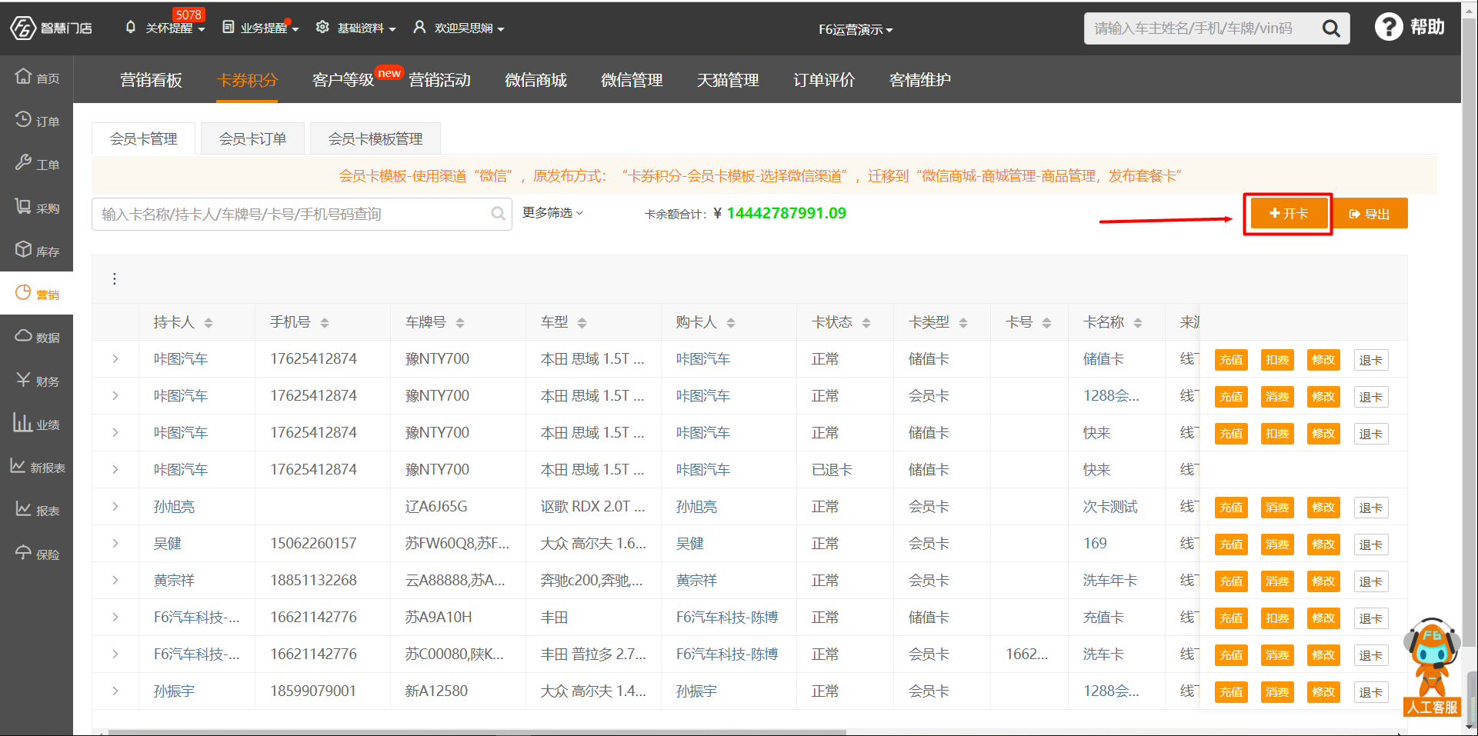Click 修改 for 黄宗祥 row

[x=1323, y=581]
